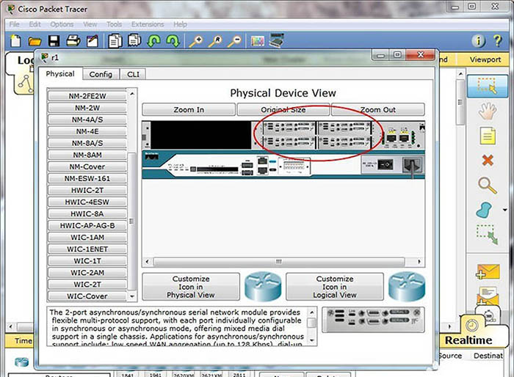Click the Realtime mode tab
Screen dimensions: 514x377
tap(468, 340)
